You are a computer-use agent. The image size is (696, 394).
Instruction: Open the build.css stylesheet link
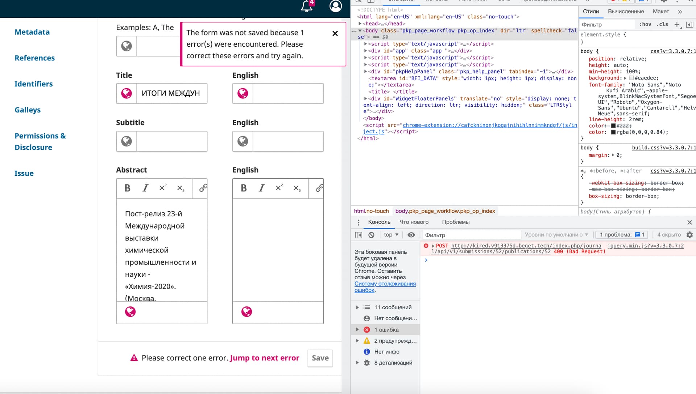coord(664,148)
